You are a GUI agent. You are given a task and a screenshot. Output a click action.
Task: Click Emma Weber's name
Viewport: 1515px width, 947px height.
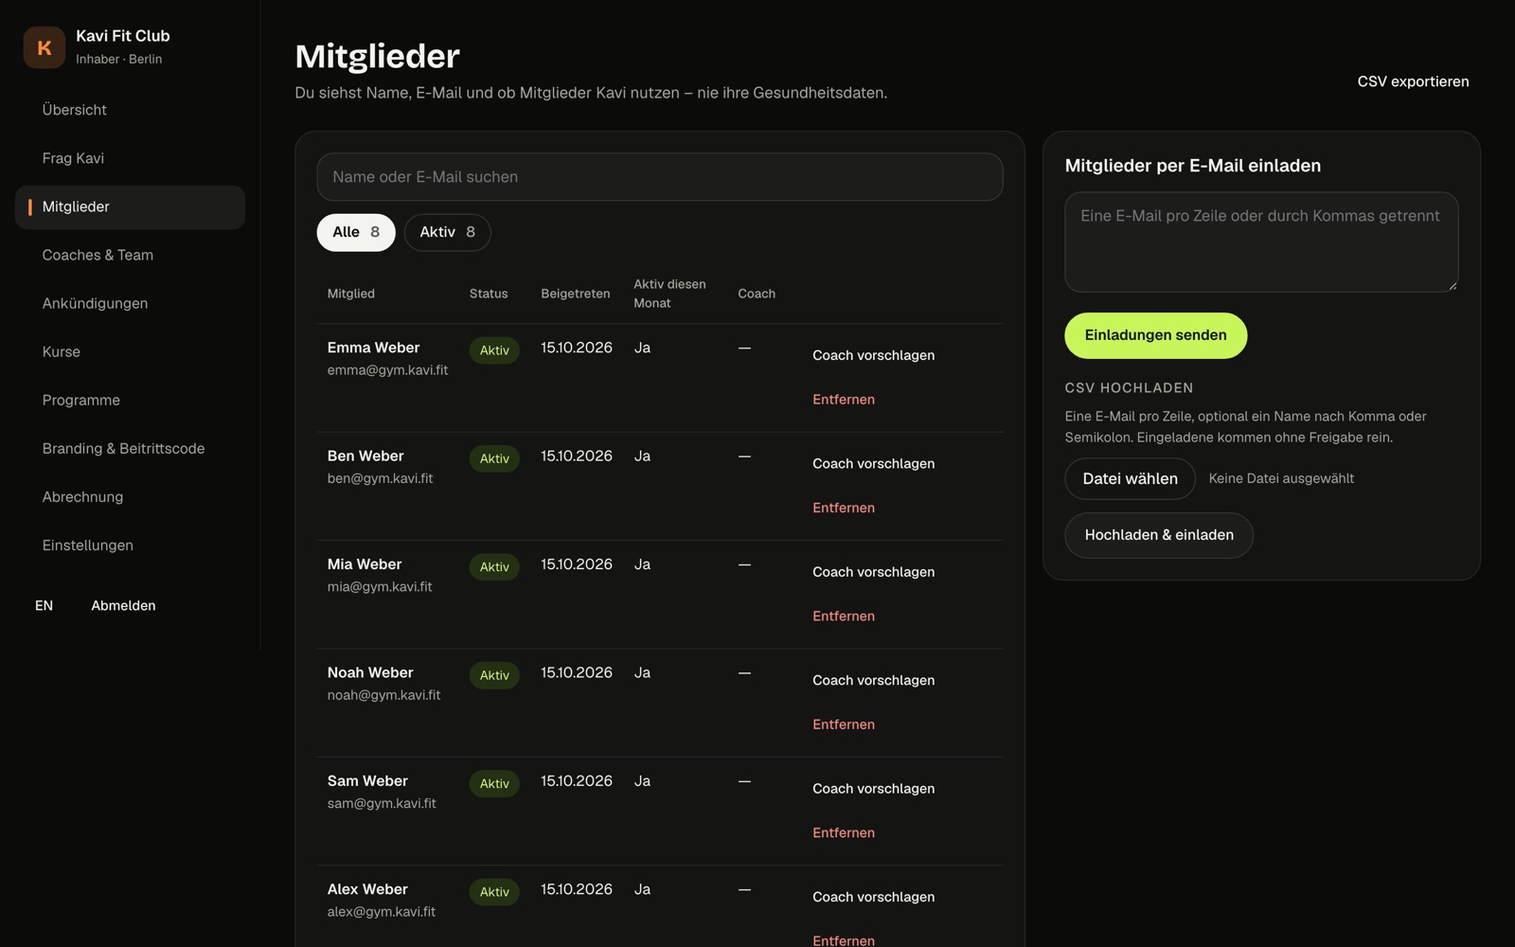point(373,348)
